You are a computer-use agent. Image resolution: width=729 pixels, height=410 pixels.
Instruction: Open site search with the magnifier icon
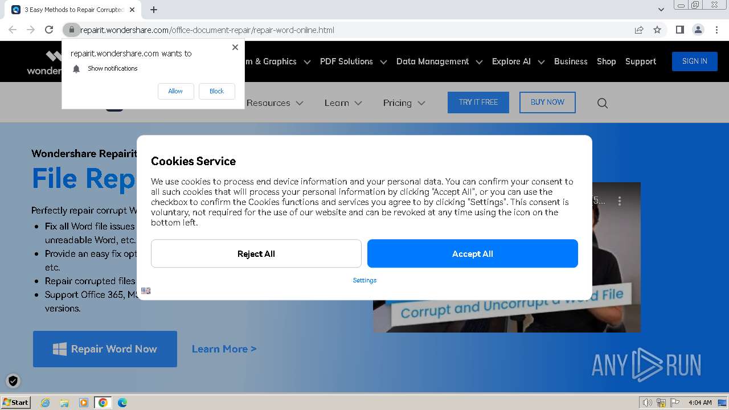(x=603, y=103)
